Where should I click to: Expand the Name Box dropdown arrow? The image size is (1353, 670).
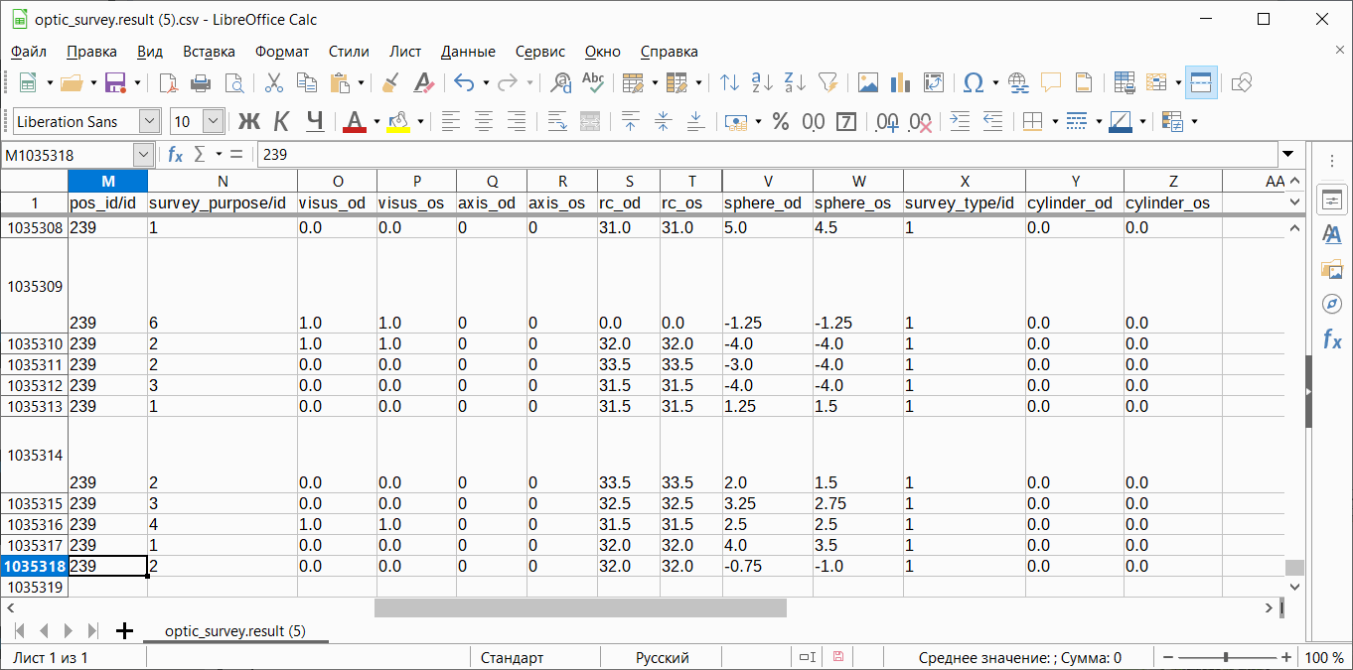click(x=143, y=155)
